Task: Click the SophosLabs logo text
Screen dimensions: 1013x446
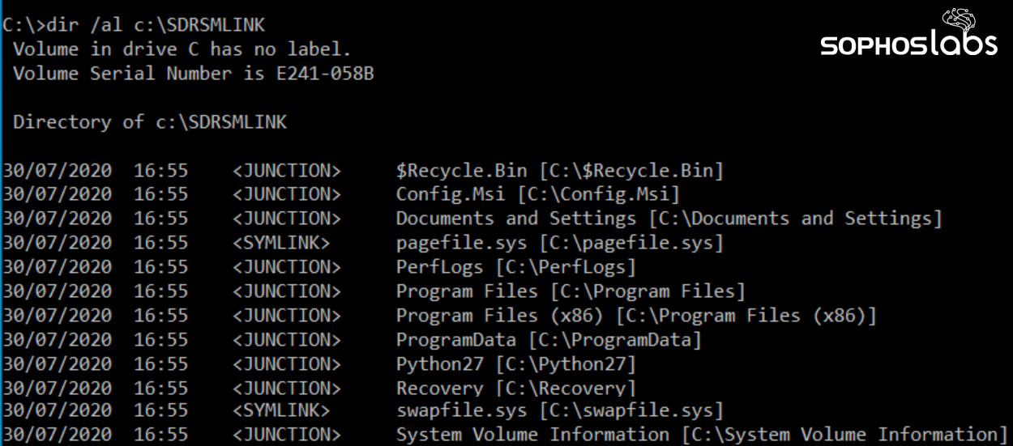Action: (908, 45)
